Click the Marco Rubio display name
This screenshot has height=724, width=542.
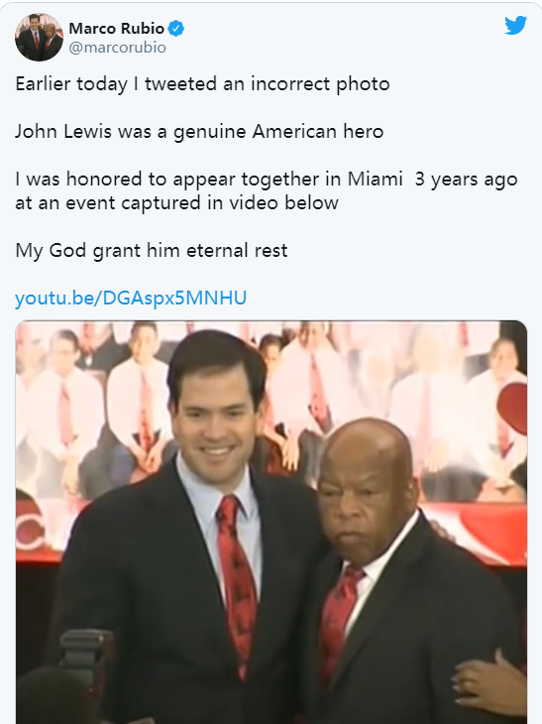pos(116,28)
